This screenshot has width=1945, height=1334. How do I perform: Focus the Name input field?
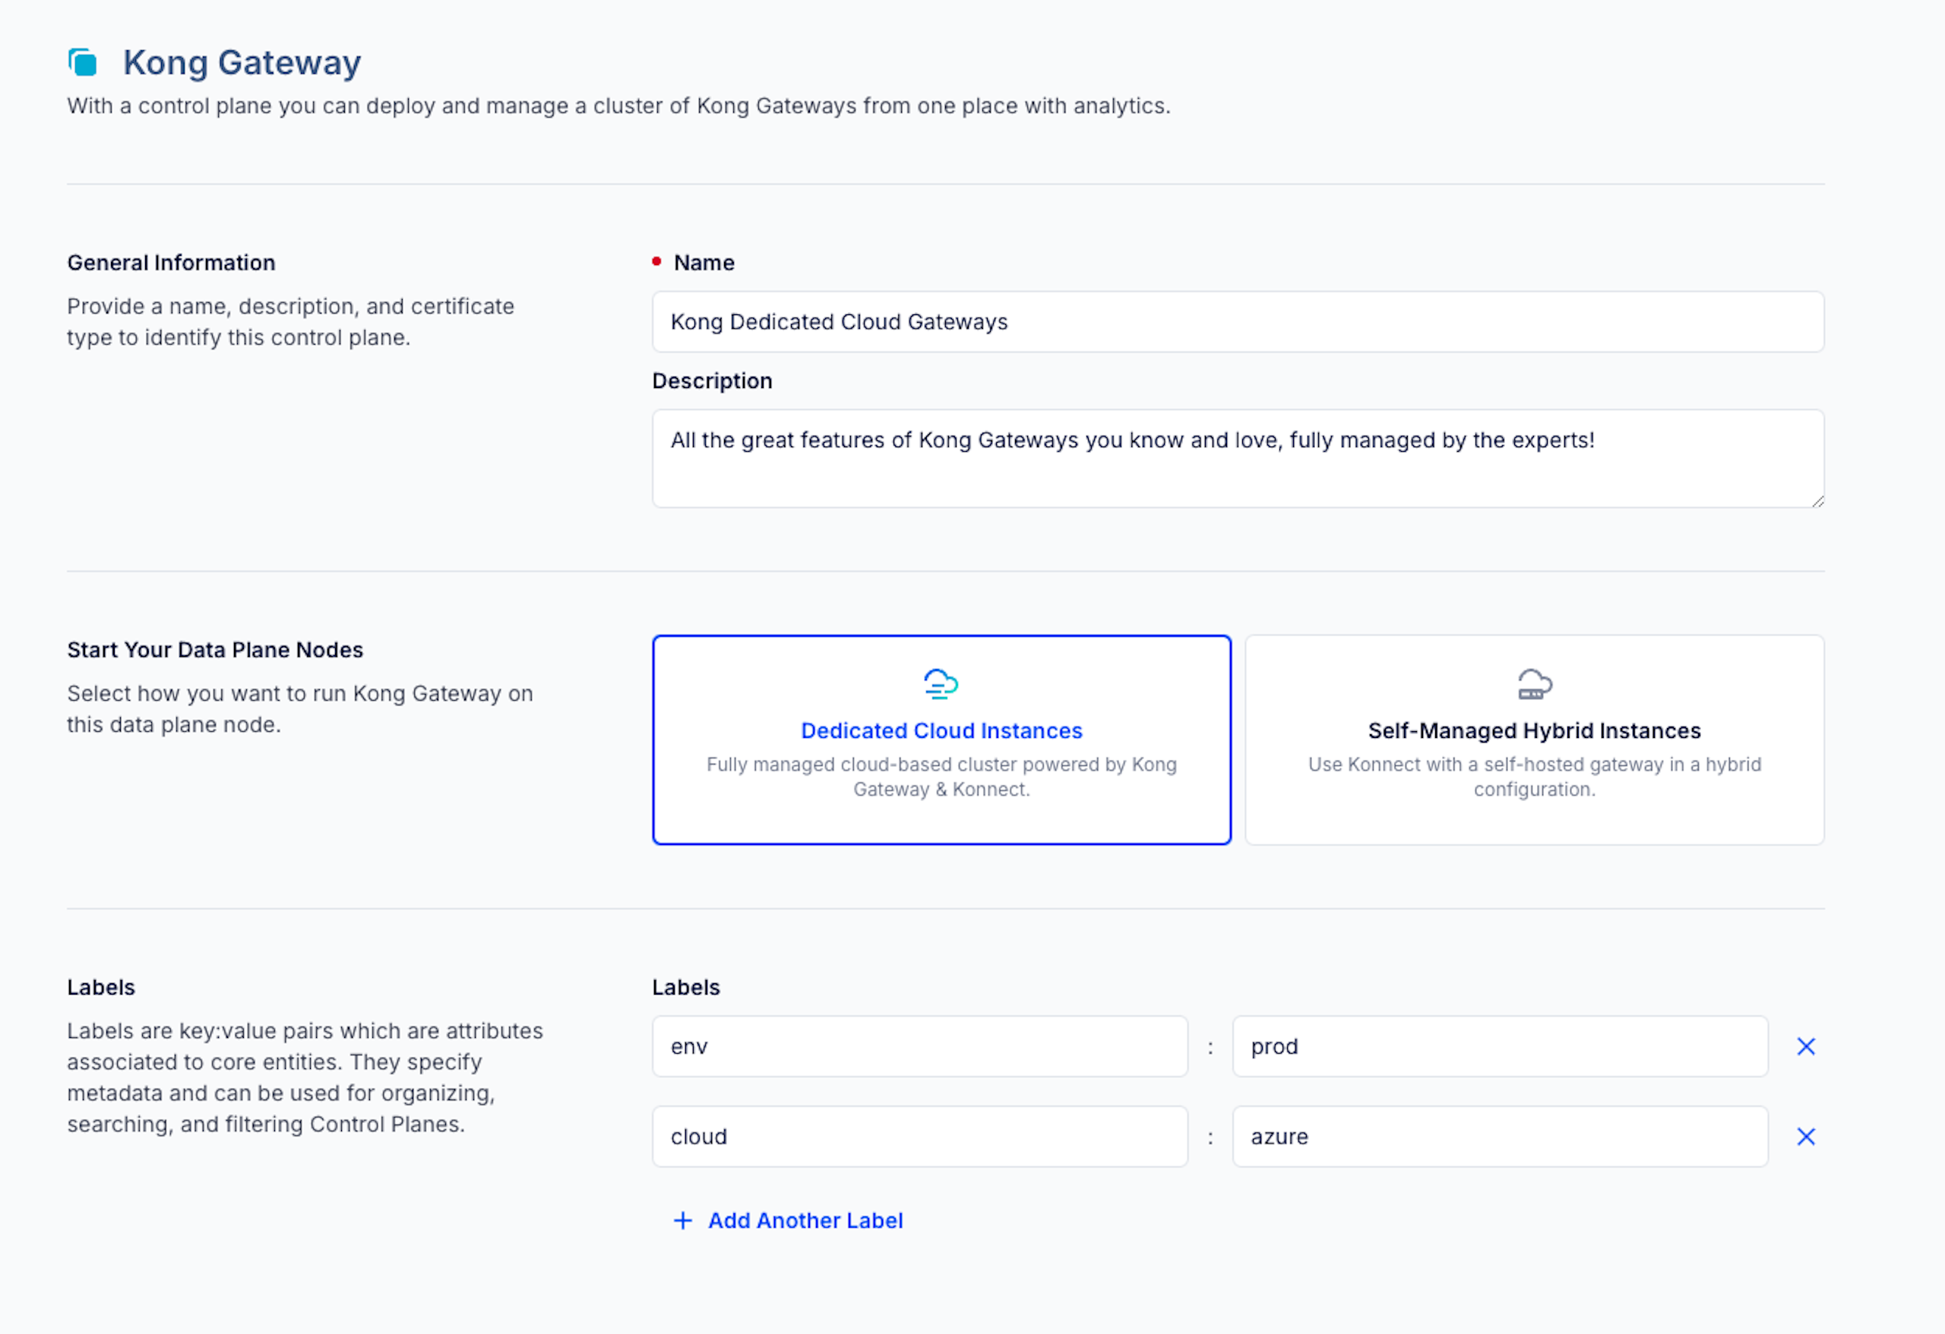(x=1237, y=322)
